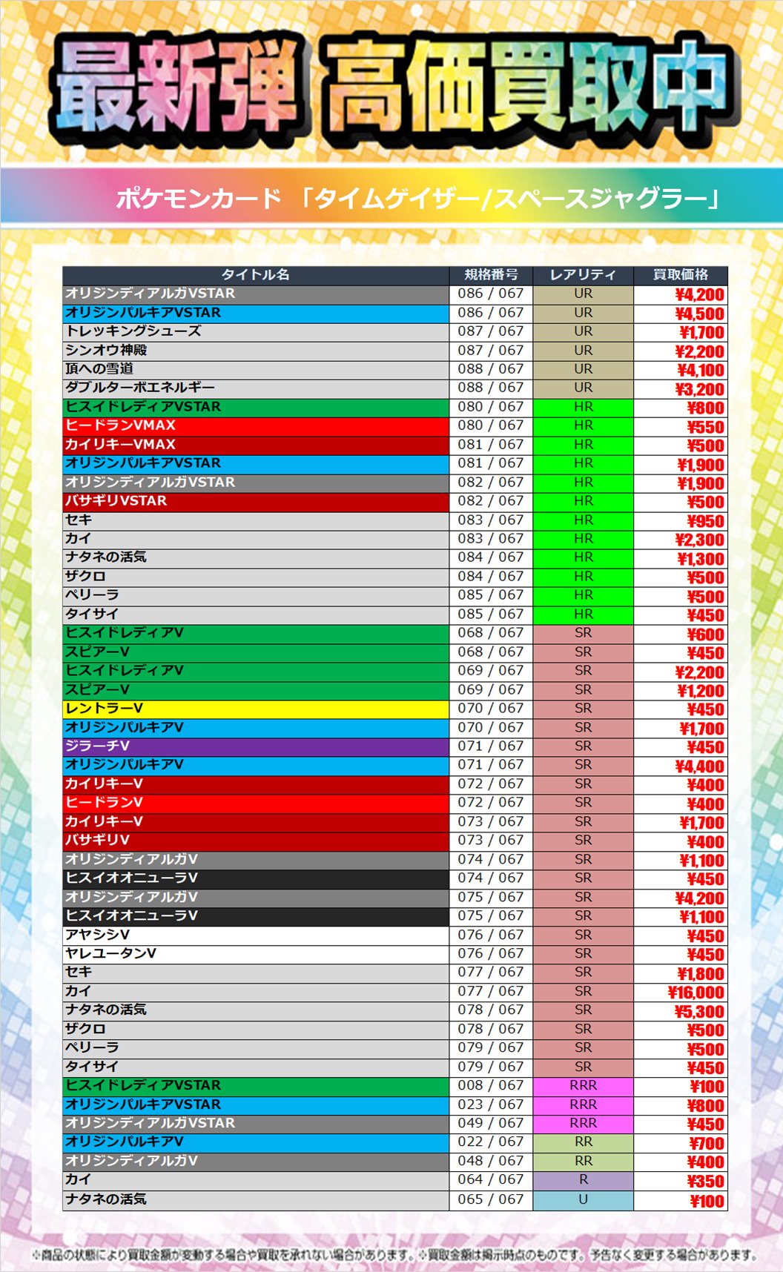Image resolution: width=783 pixels, height=1272 pixels.
Task: Select the ダブルターボエネルギー title cell
Action: pos(256,388)
